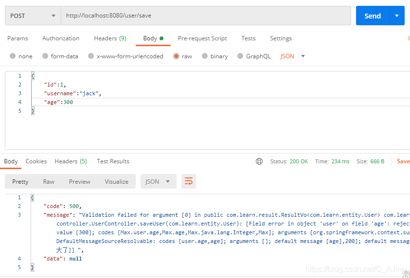This screenshot has width=410, height=278.
Task: Select the raw body type
Action: (x=182, y=56)
